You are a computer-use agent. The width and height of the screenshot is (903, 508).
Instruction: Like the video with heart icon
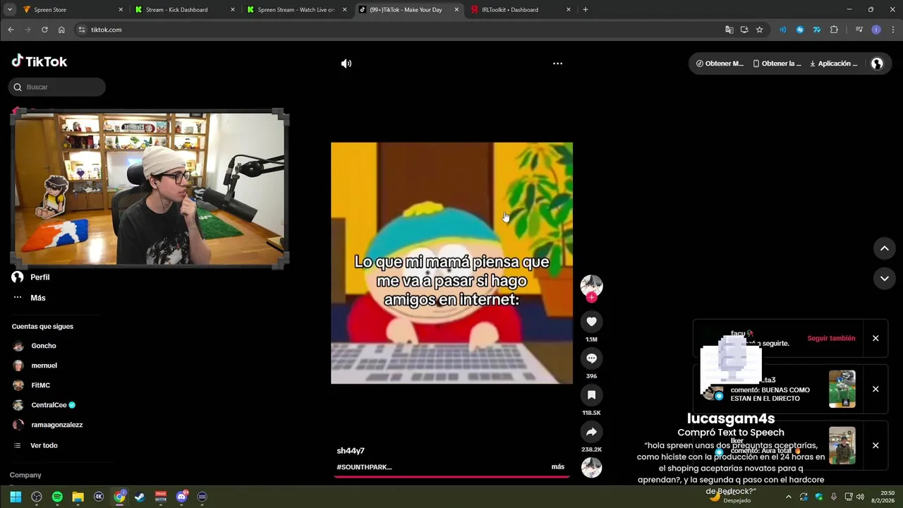[x=591, y=322]
